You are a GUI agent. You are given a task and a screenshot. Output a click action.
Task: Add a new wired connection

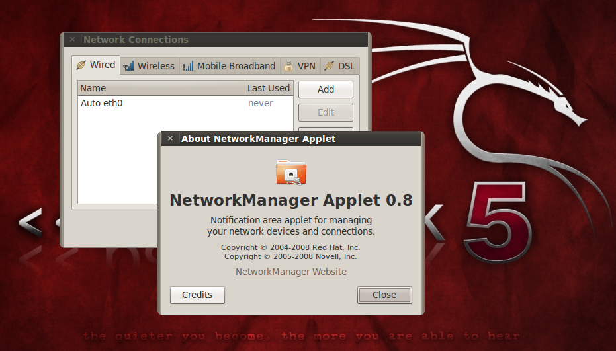(x=326, y=89)
